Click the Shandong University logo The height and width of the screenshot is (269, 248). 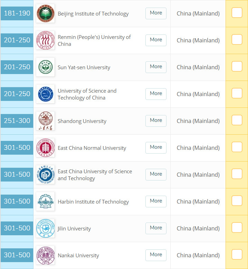coord(45,121)
